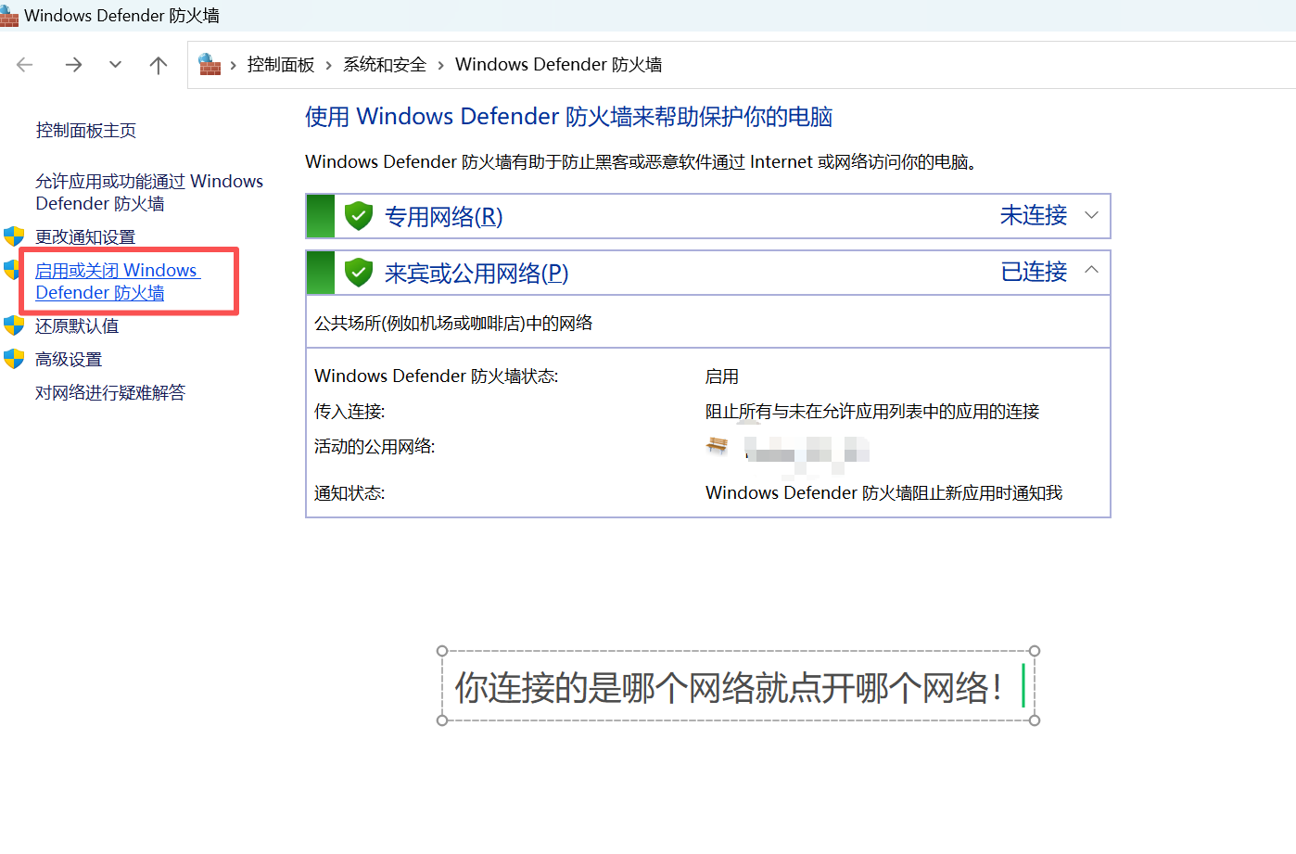
Task: Click the green shield icon beside 来宾或公用网络
Action: click(x=358, y=272)
